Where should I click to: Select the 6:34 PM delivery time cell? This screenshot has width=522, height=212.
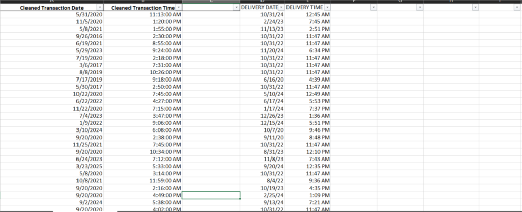pyautogui.click(x=308, y=50)
